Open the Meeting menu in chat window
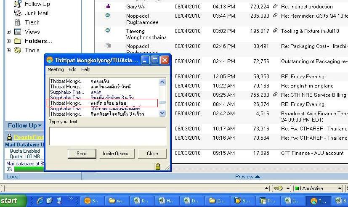Image resolution: width=348 pixels, height=207 pixels. [56, 69]
